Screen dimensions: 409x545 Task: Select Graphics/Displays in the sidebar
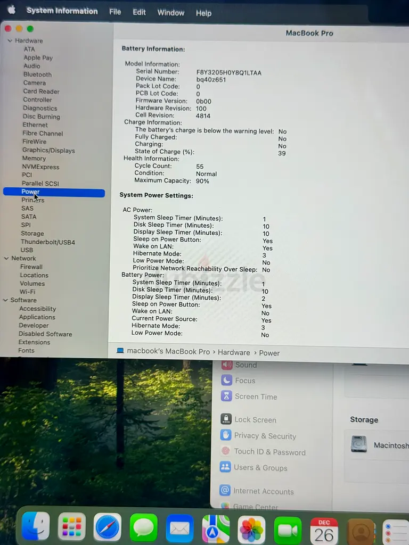pos(48,150)
